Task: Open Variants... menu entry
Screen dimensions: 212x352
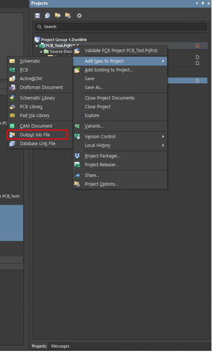Action: (x=94, y=126)
